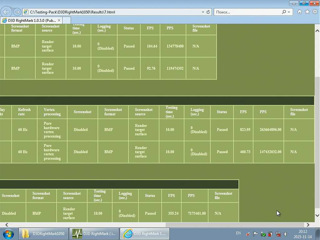
Task: Click the Refresh rate column header
Action: 24,112
